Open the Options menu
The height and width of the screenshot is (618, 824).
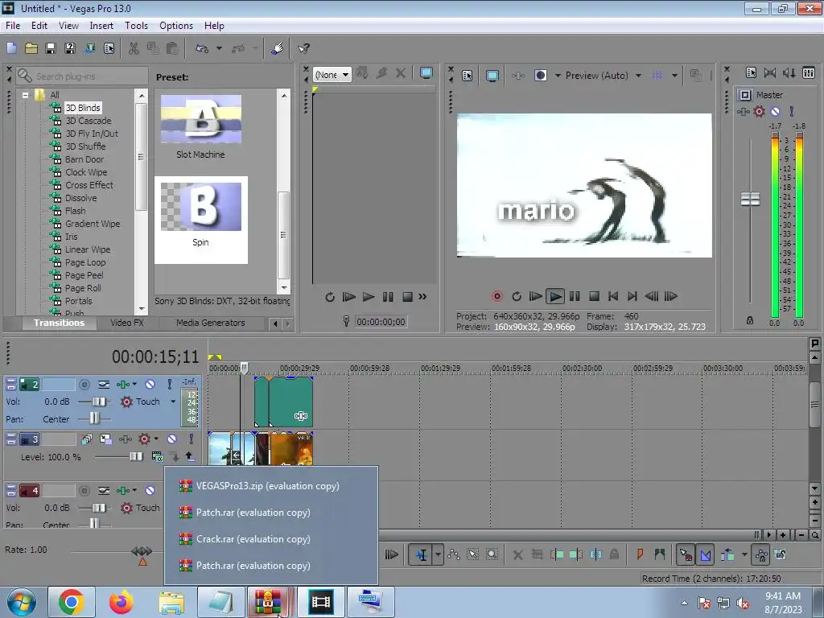click(176, 26)
